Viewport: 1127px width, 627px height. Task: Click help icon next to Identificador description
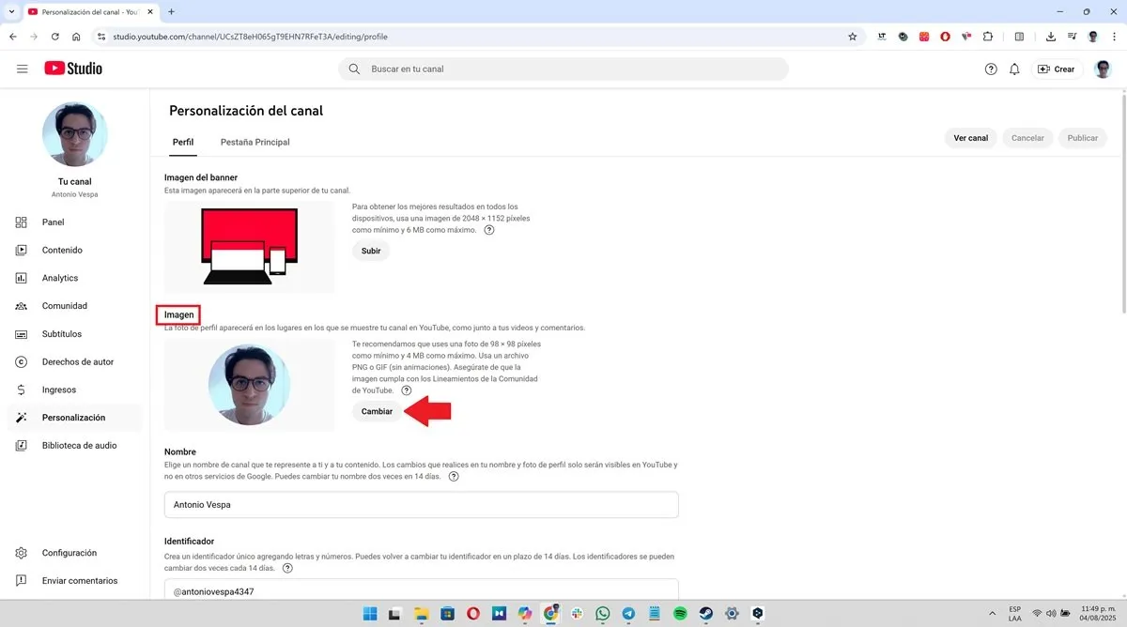[287, 568]
